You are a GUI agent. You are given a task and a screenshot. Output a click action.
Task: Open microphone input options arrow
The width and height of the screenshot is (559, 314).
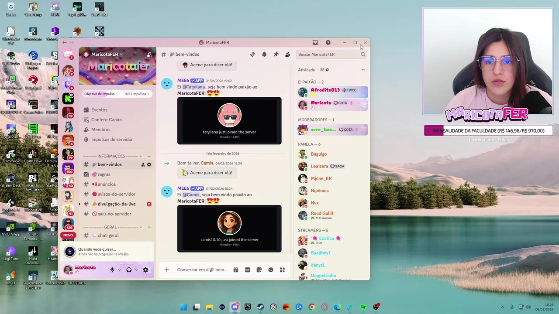(119, 270)
